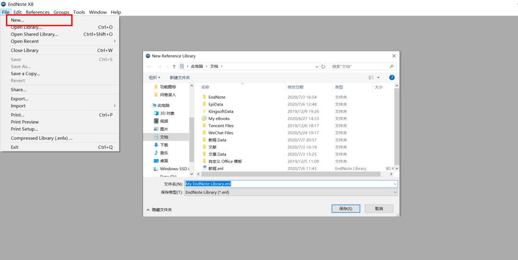This screenshot has height=260, width=518.
Task: Expand the recent locations dropdown arrow
Action: point(167,66)
